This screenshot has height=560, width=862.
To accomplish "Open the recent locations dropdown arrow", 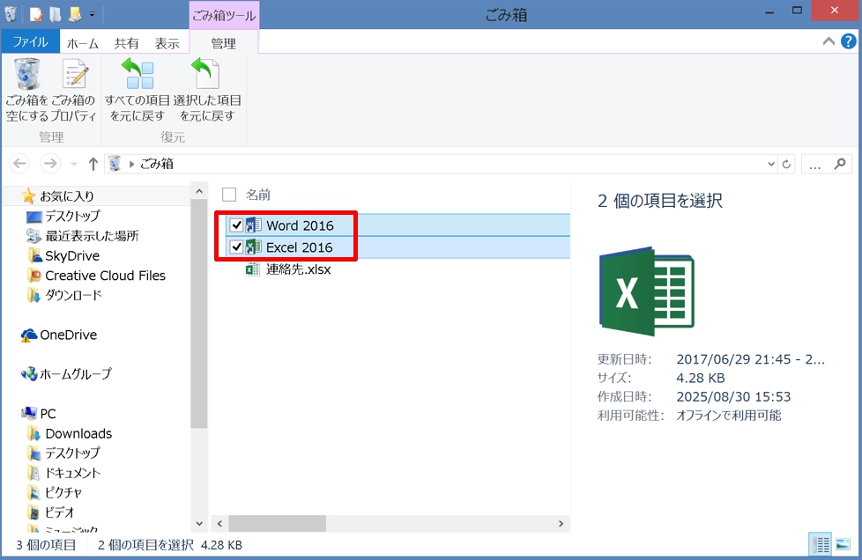I will 74,164.
